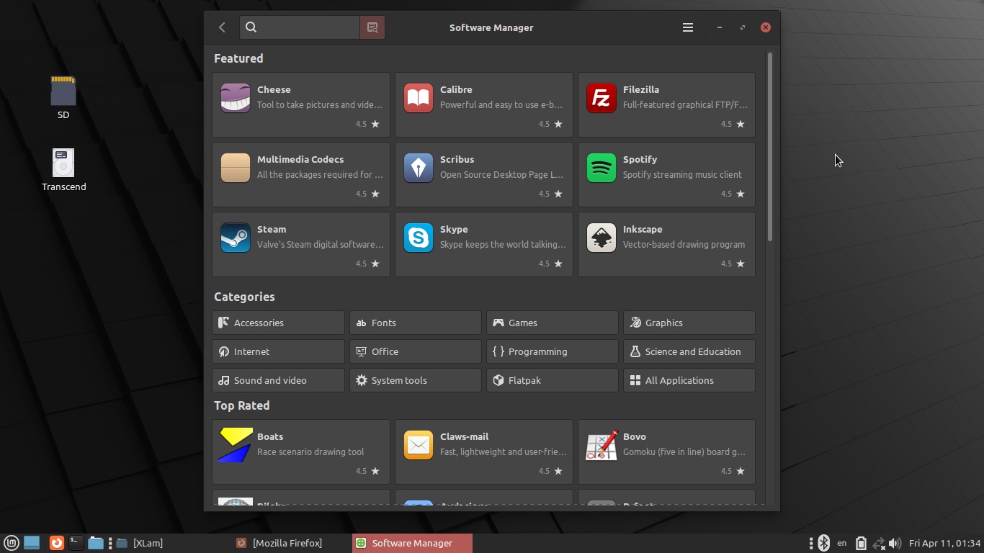Click the Scribus title text

(457, 159)
